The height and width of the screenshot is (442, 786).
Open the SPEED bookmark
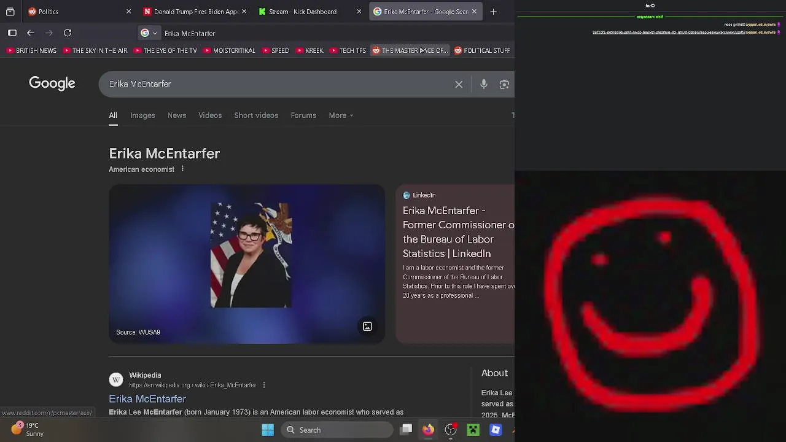click(x=276, y=50)
